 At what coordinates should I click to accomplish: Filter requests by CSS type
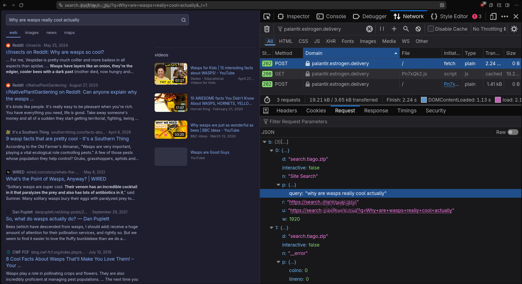click(x=303, y=41)
